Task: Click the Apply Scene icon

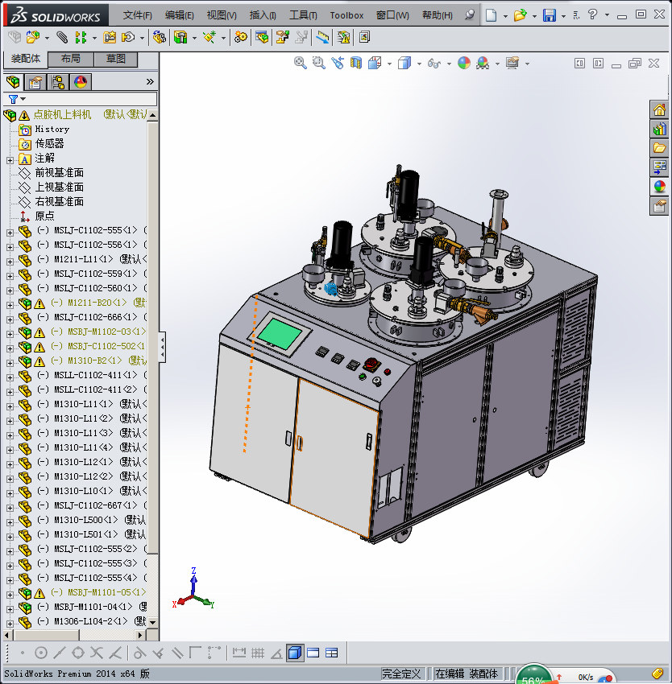Action: (x=483, y=64)
